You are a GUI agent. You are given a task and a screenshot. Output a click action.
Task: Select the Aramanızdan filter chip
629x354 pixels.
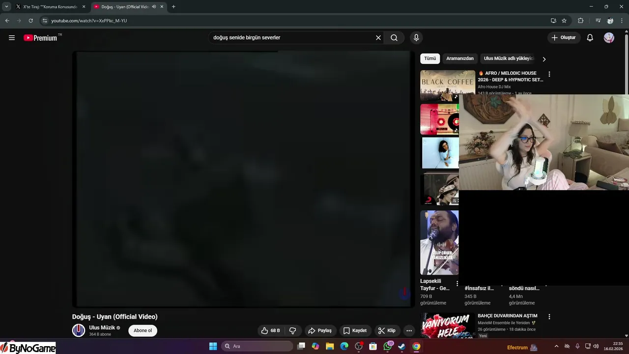pyautogui.click(x=460, y=59)
